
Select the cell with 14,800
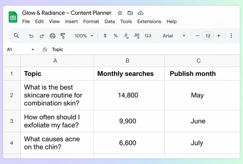click(x=129, y=95)
